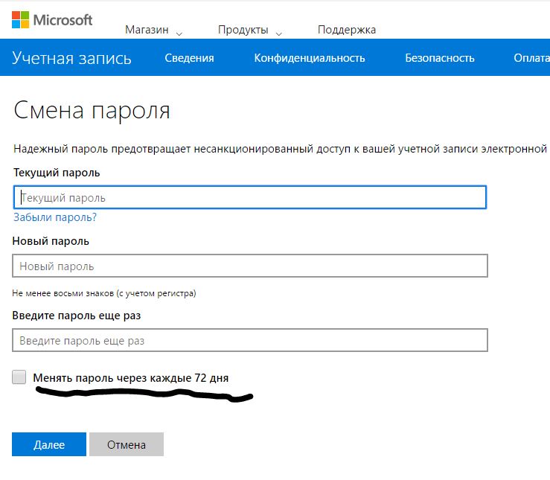This screenshot has width=550, height=480.
Task: Switch to the Безопасность tab
Action: (x=440, y=58)
